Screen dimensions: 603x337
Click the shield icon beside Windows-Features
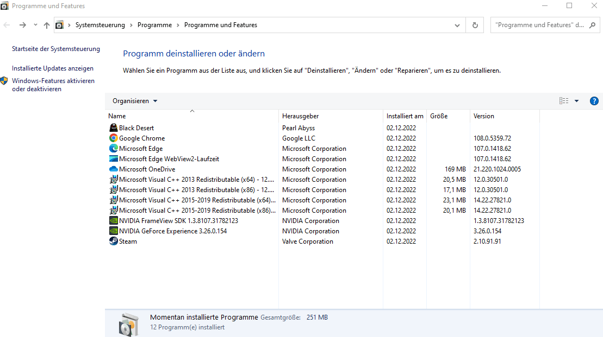pyautogui.click(x=4, y=81)
